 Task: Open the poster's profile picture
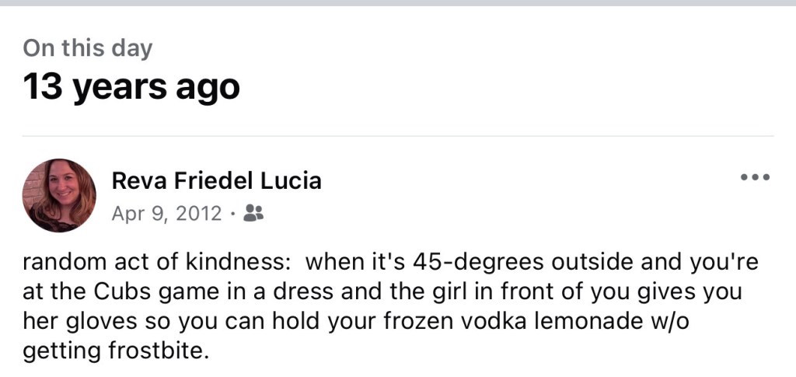59,196
